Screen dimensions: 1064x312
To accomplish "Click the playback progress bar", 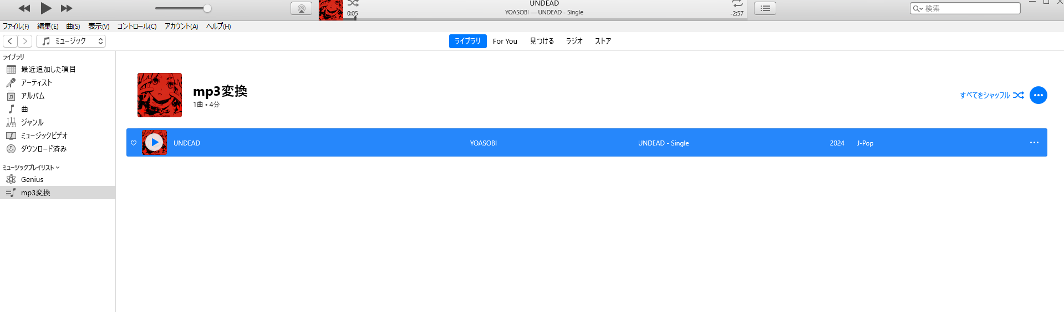I will coord(545,19).
